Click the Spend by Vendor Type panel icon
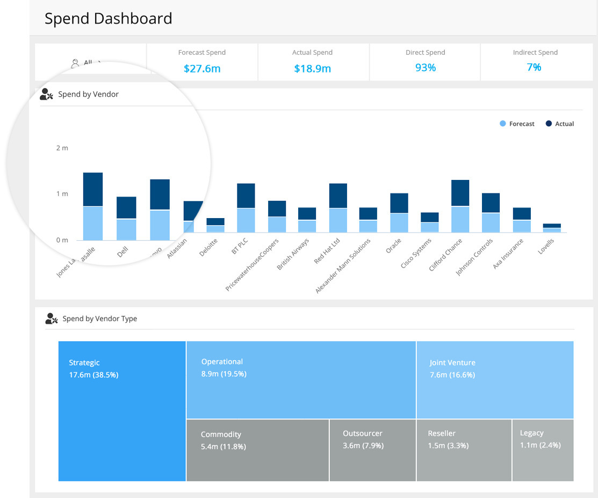The width and height of the screenshot is (598, 498). click(51, 318)
